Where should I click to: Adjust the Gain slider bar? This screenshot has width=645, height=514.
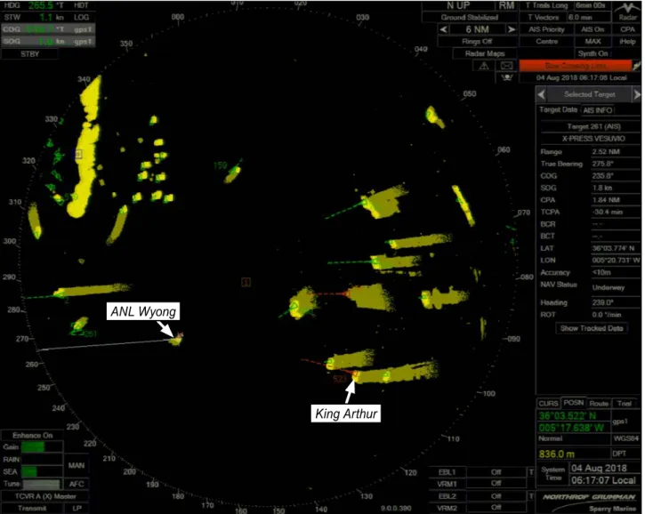coord(42,447)
